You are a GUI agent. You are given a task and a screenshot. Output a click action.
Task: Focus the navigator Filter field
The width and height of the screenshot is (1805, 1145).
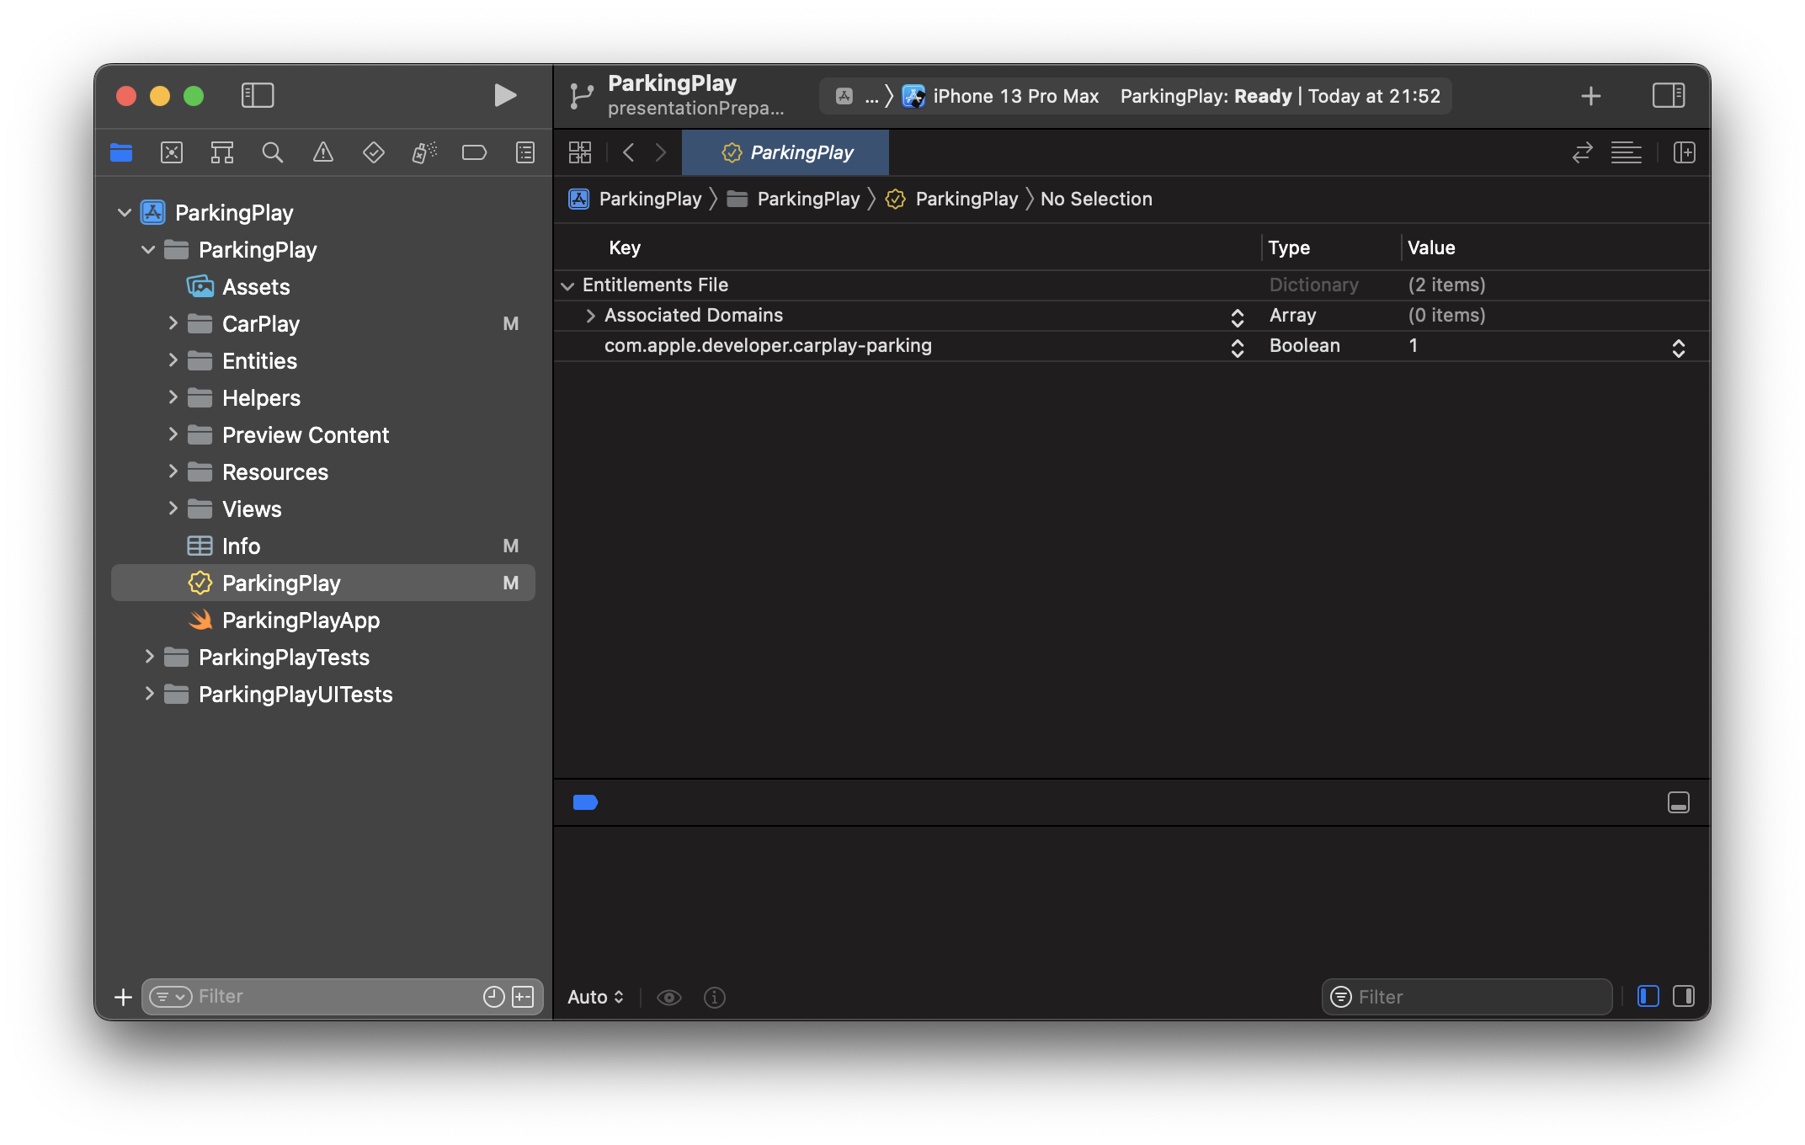point(342,997)
